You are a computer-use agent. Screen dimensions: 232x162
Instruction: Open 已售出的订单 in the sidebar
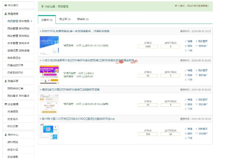(16, 65)
